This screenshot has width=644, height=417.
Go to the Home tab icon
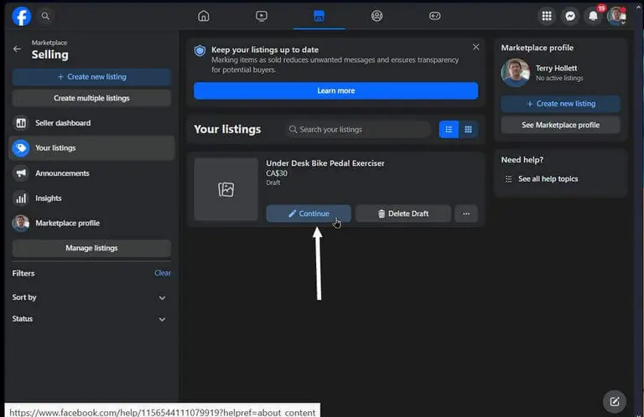tap(203, 16)
